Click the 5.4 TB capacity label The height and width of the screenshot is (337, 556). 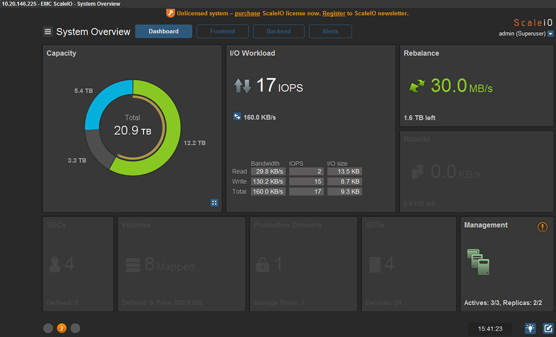pyautogui.click(x=84, y=91)
